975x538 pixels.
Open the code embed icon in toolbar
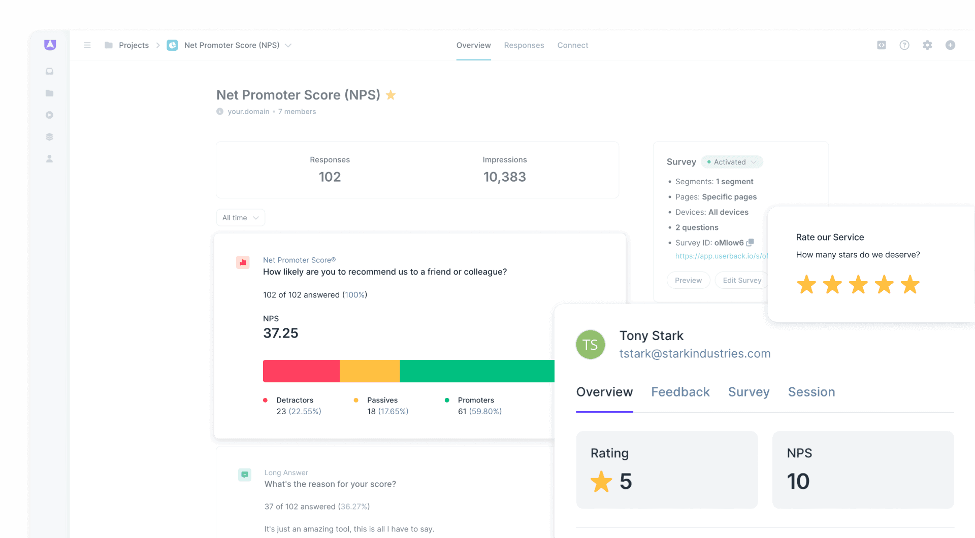(x=881, y=45)
